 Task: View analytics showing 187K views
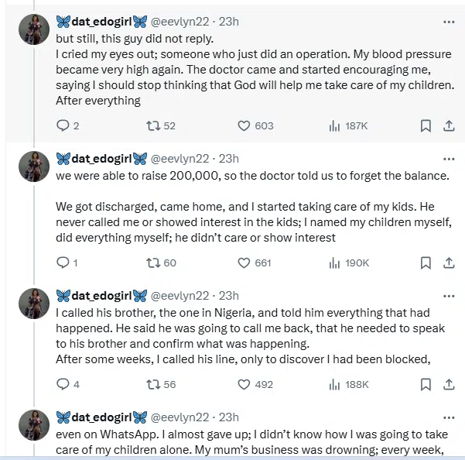[x=335, y=125]
